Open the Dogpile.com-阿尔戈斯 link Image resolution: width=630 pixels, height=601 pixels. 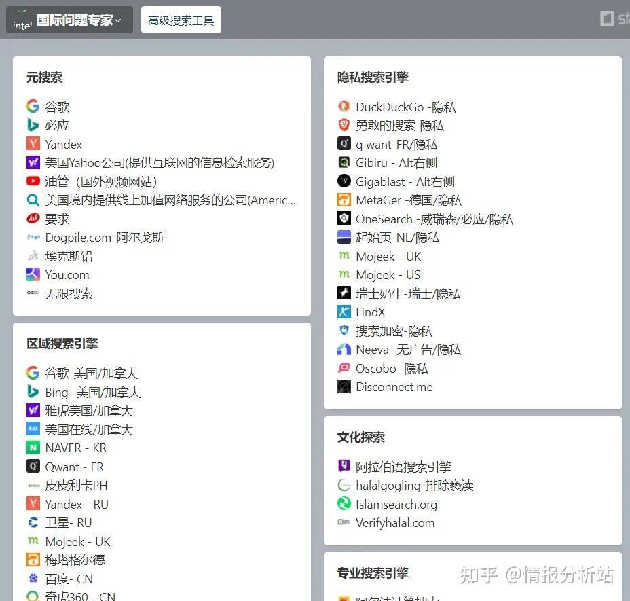[x=105, y=237]
